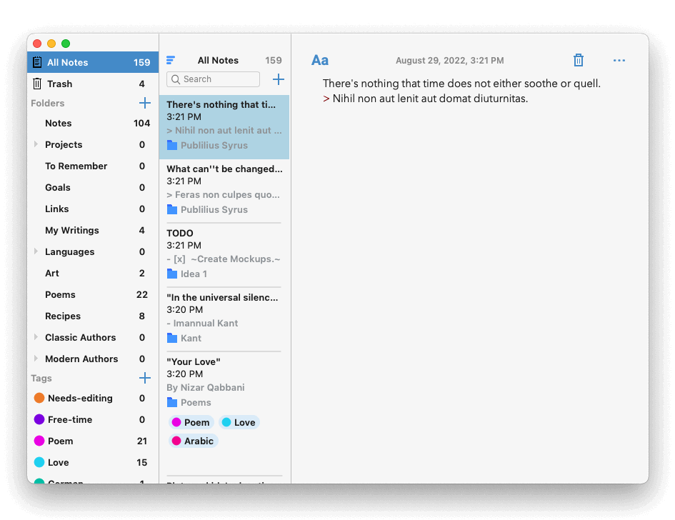Click the Arabic tag on Your Love note
This screenshot has height=520, width=675.
(x=193, y=441)
